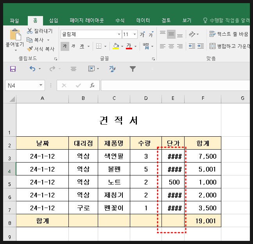Apply red font color (가)
Image resolution: width=253 pixels, height=244 pixels.
pyautogui.click(x=129, y=46)
